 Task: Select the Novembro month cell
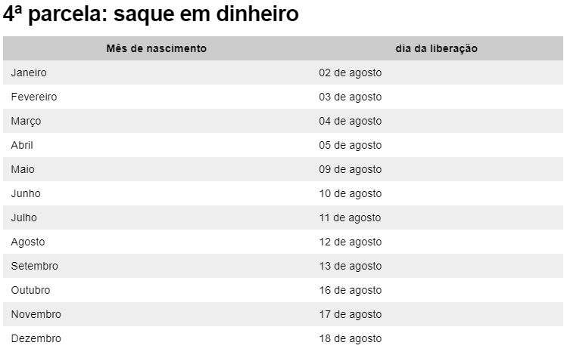click(36, 314)
